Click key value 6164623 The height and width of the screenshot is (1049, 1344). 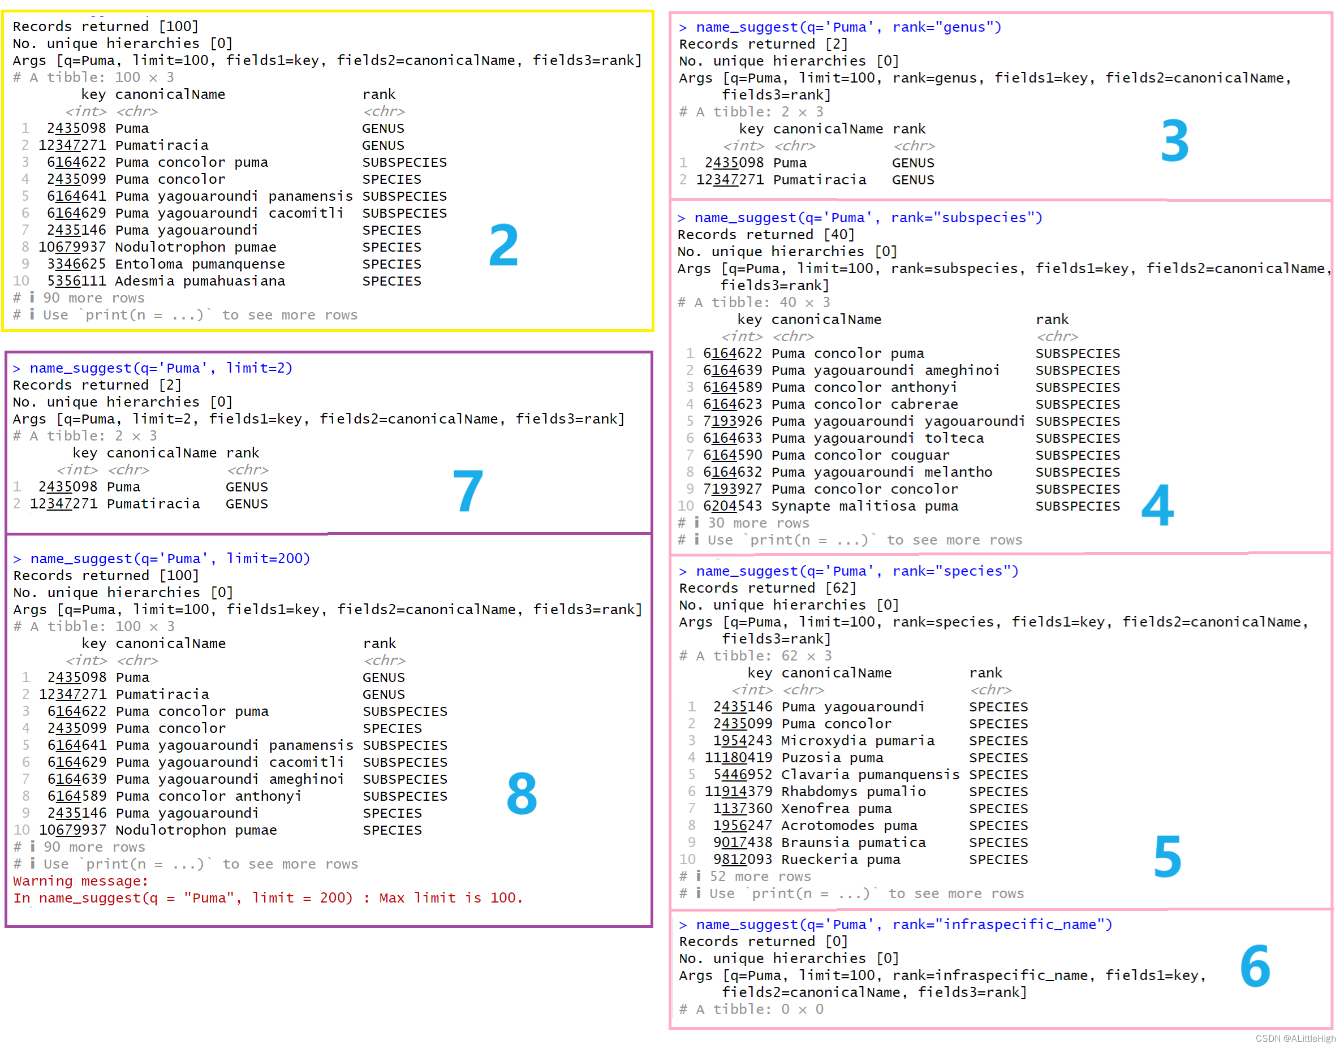click(733, 405)
